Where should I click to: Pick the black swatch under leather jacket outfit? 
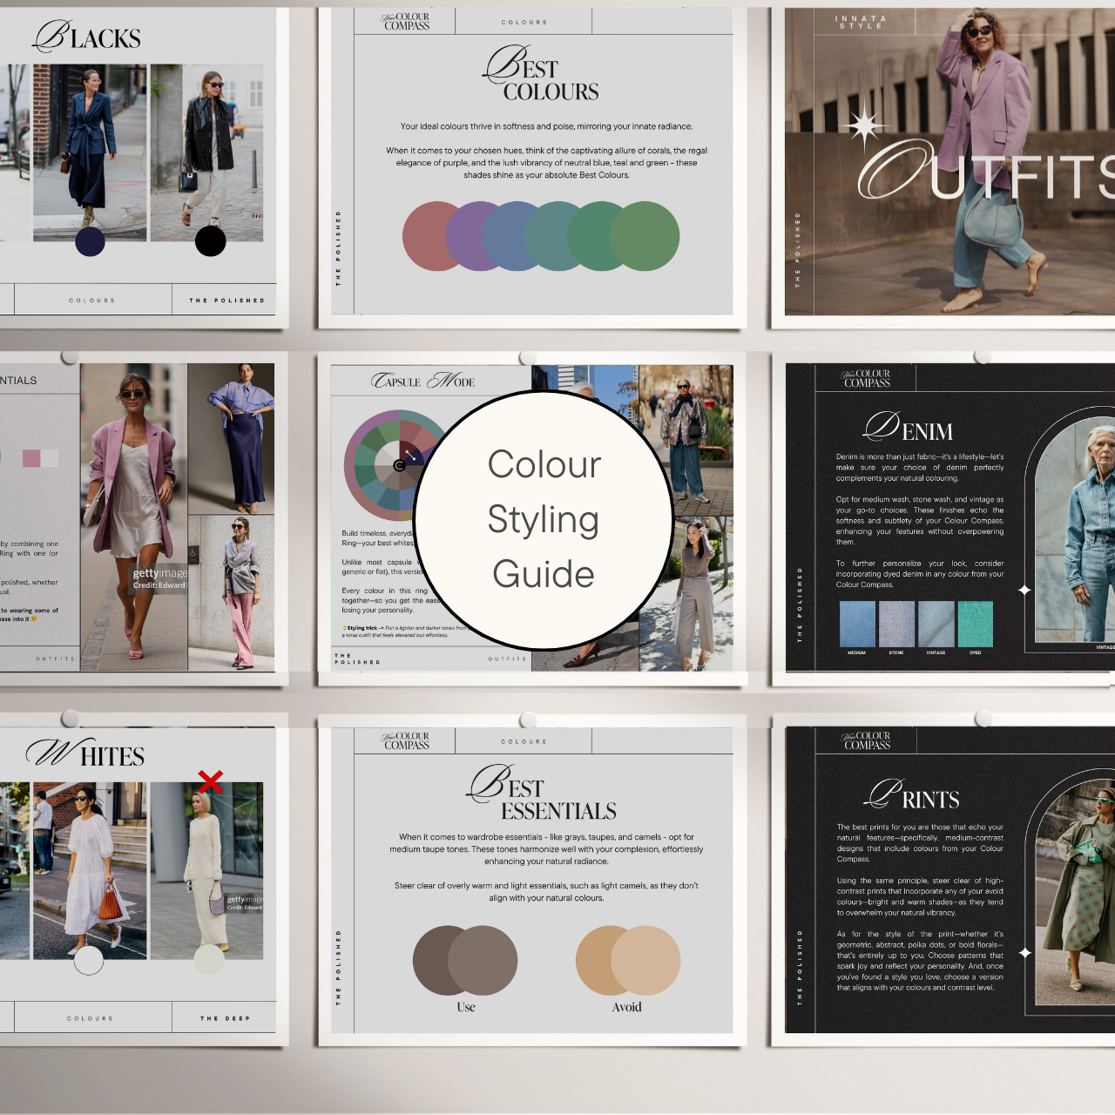point(210,241)
